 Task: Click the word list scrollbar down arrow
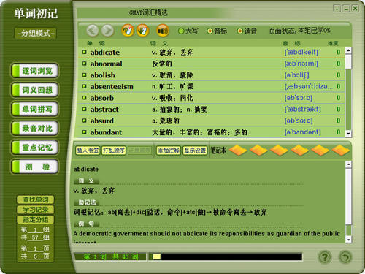(348, 133)
